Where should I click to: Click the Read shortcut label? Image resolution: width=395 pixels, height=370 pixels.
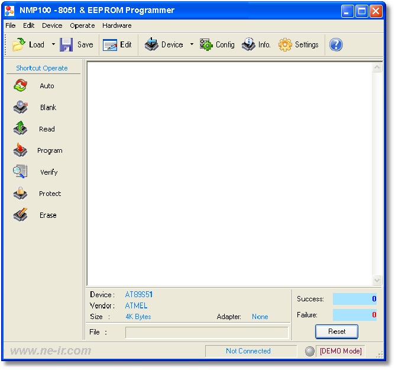click(47, 129)
